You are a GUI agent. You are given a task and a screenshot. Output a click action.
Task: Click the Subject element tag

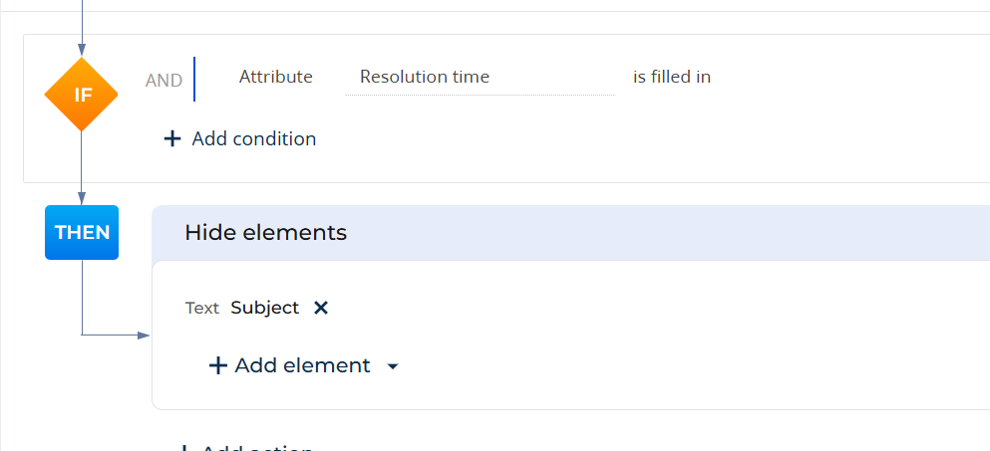[264, 308]
